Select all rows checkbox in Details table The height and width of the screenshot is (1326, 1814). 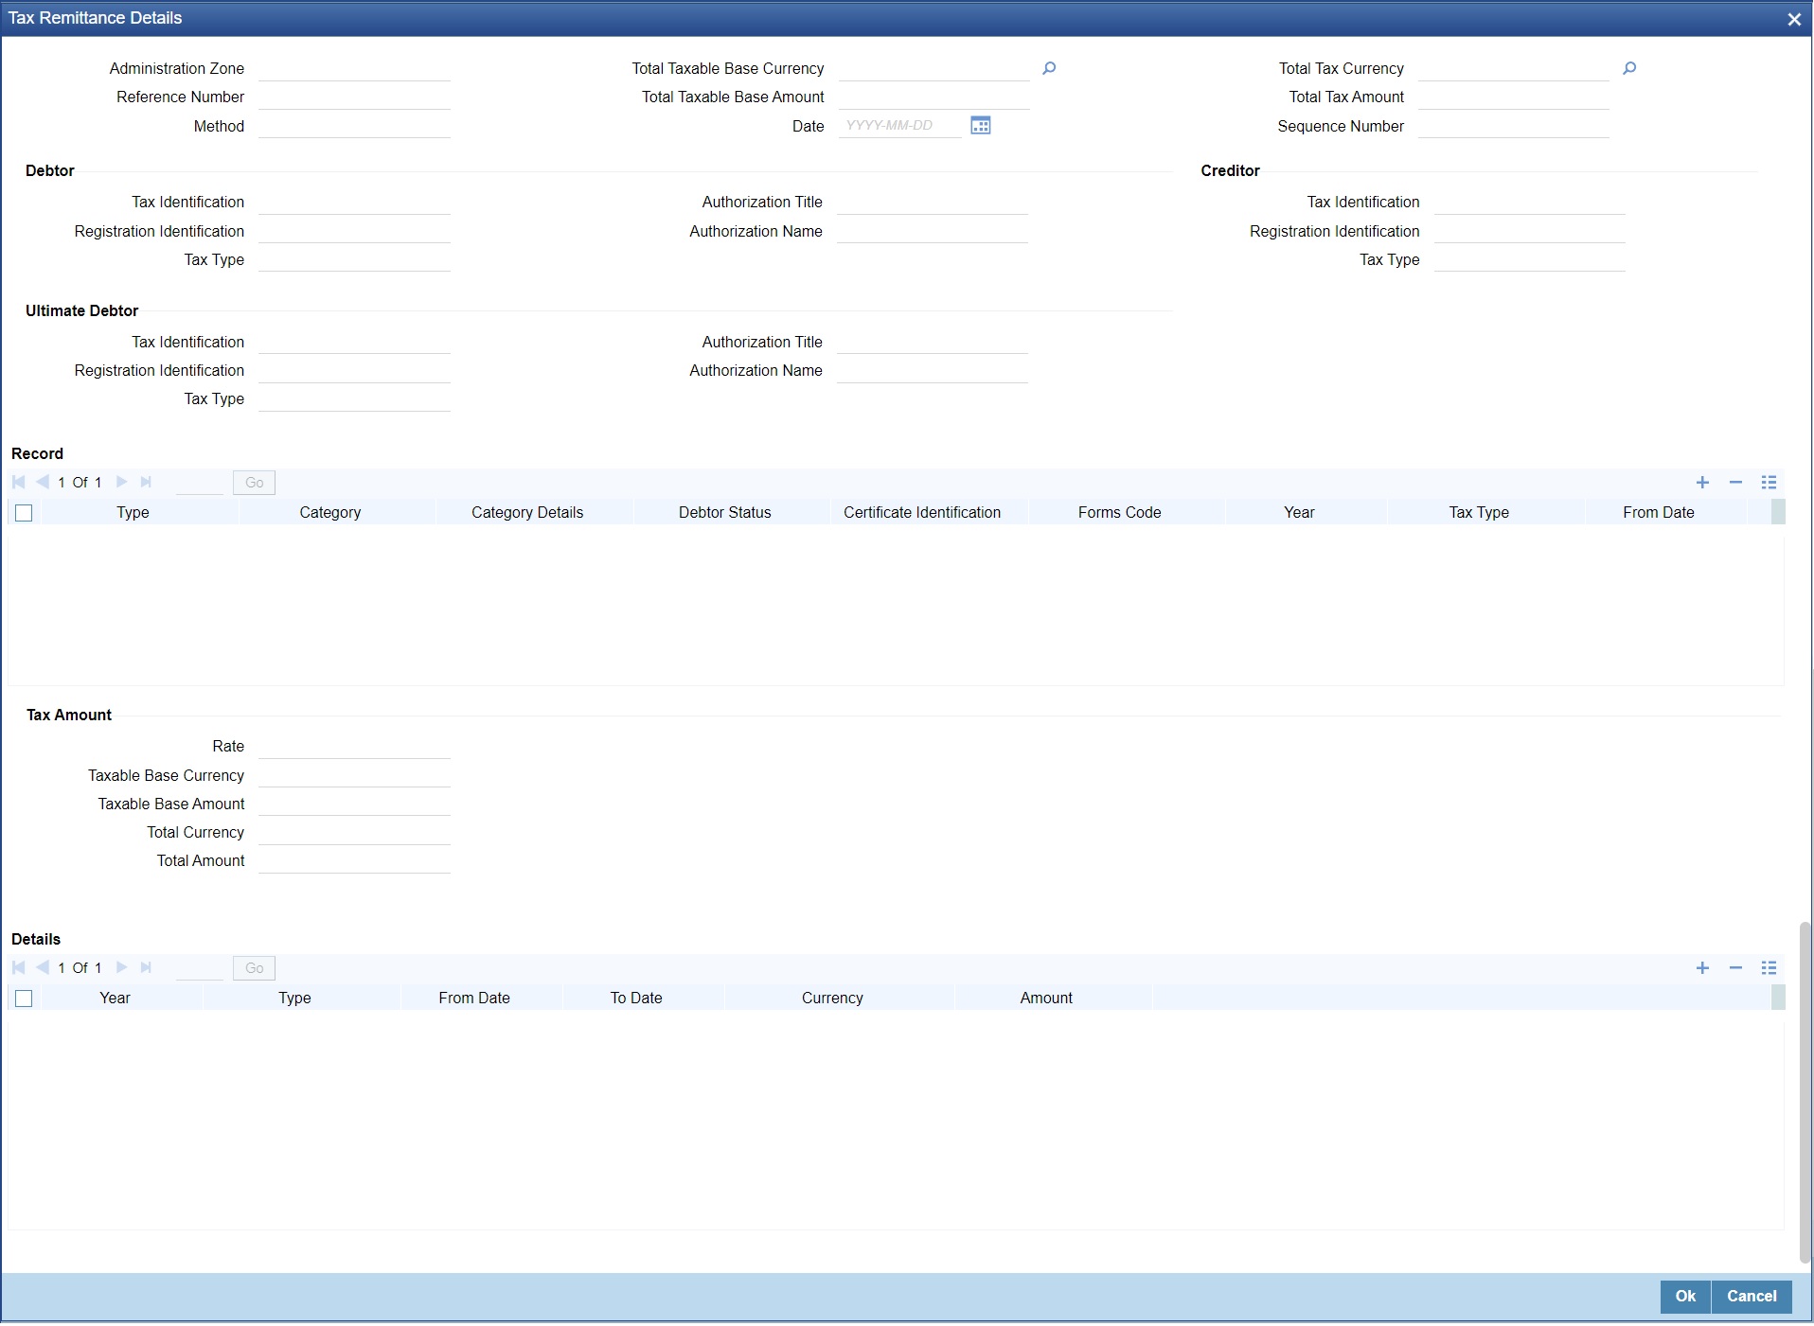coord(25,999)
